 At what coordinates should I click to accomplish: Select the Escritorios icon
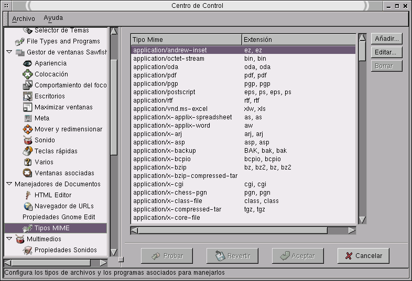pyautogui.click(x=28, y=96)
